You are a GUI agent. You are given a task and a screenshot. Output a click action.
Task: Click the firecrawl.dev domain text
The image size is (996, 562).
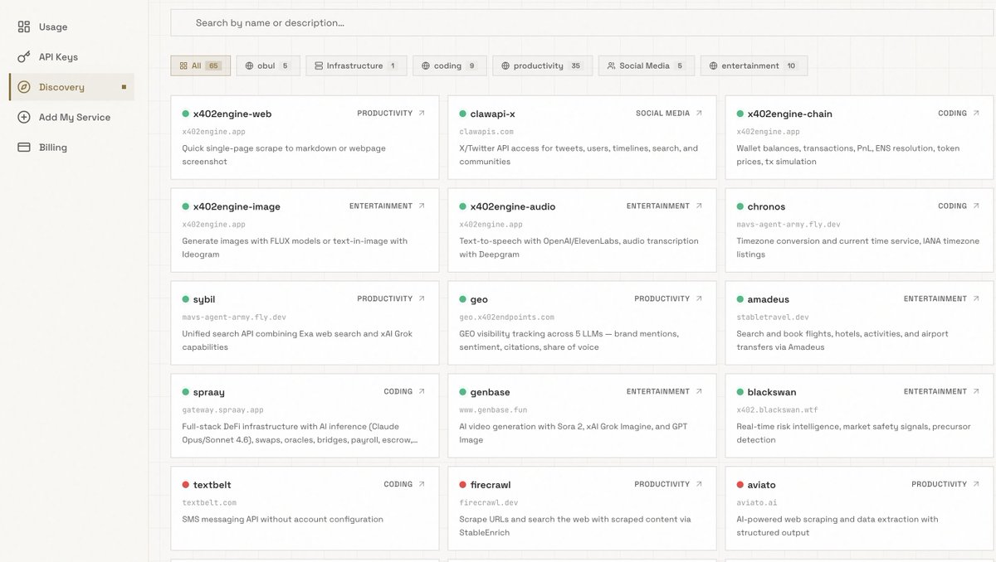(489, 503)
